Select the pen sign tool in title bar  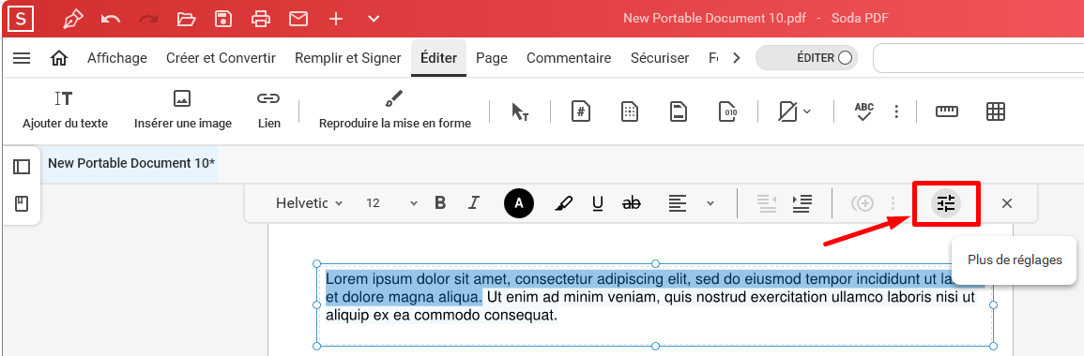[x=72, y=19]
